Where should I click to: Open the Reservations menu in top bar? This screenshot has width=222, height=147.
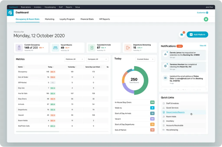pos(26,7)
